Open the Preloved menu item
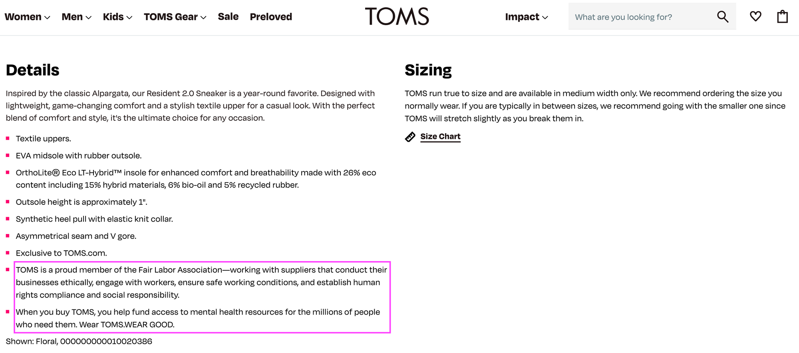This screenshot has height=353, width=799. tap(271, 16)
